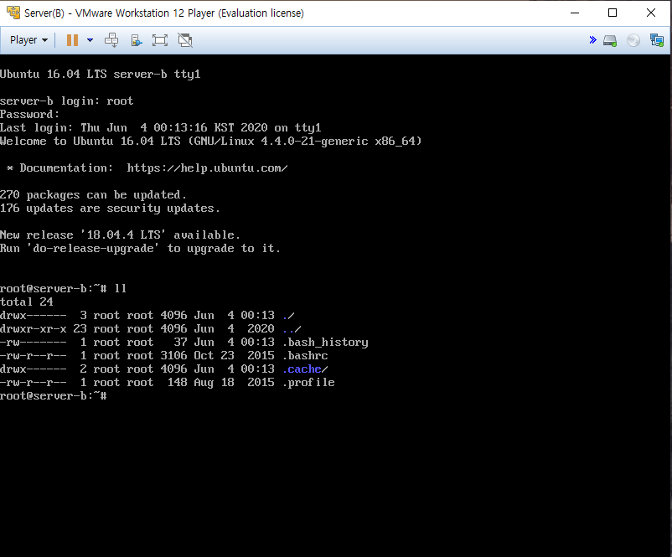
Task: Click '176 updates are security updates.' line
Action: [110, 209]
